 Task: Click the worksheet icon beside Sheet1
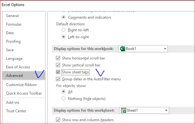[x=124, y=110]
